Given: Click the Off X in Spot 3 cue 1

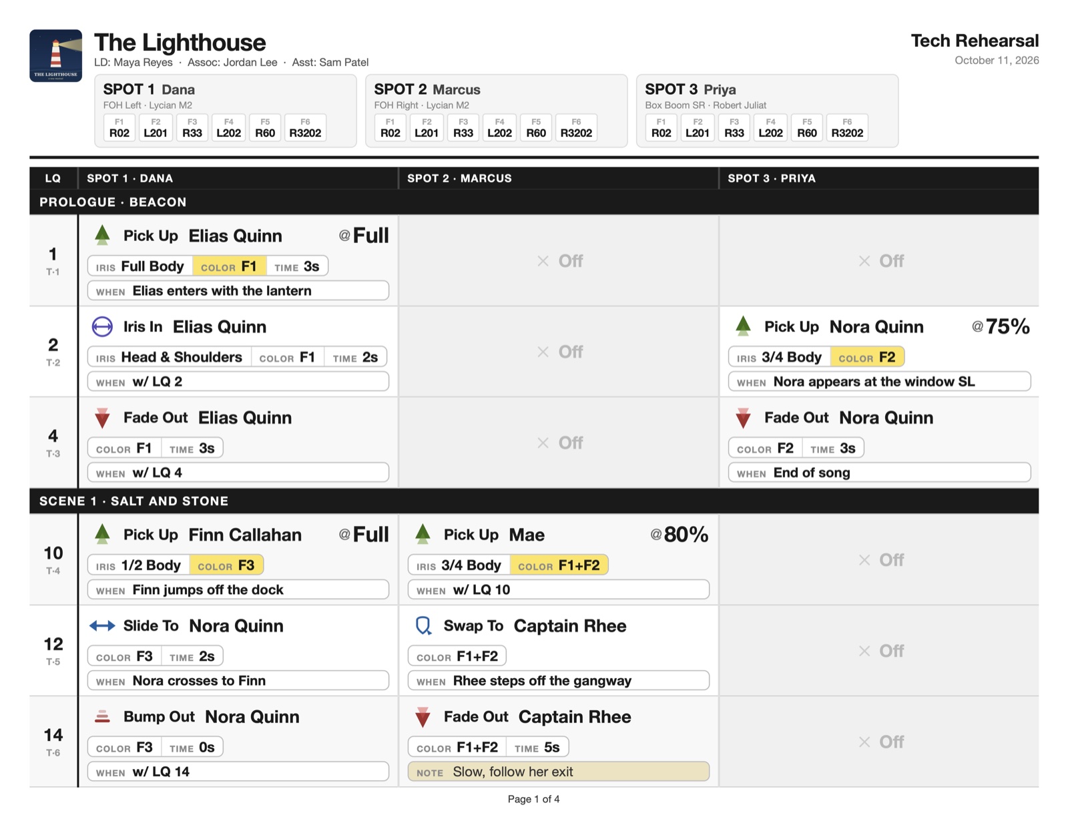Looking at the screenshot, I should [x=864, y=261].
